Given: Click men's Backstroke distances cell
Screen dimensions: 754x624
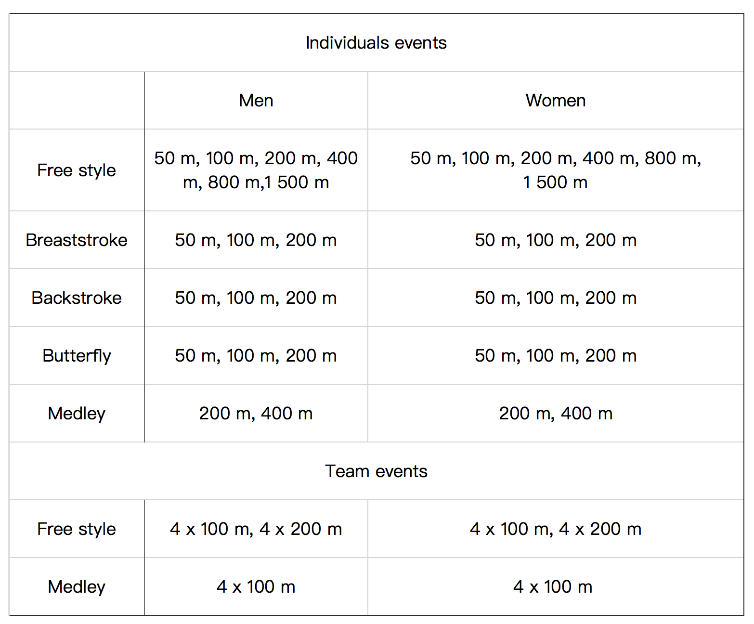Looking at the screenshot, I should click(256, 298).
